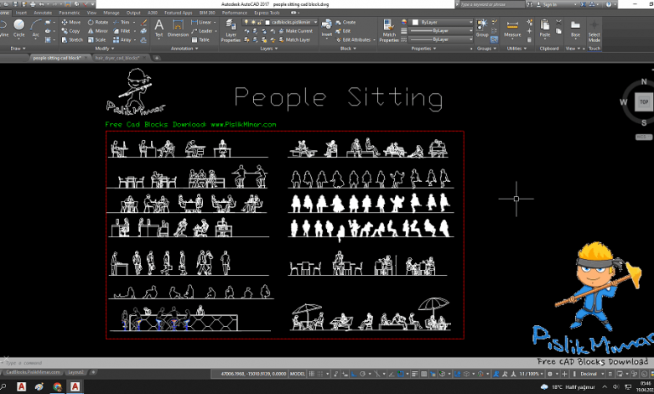Click the Paste clipboard button
The image size is (654, 394).
545,29
